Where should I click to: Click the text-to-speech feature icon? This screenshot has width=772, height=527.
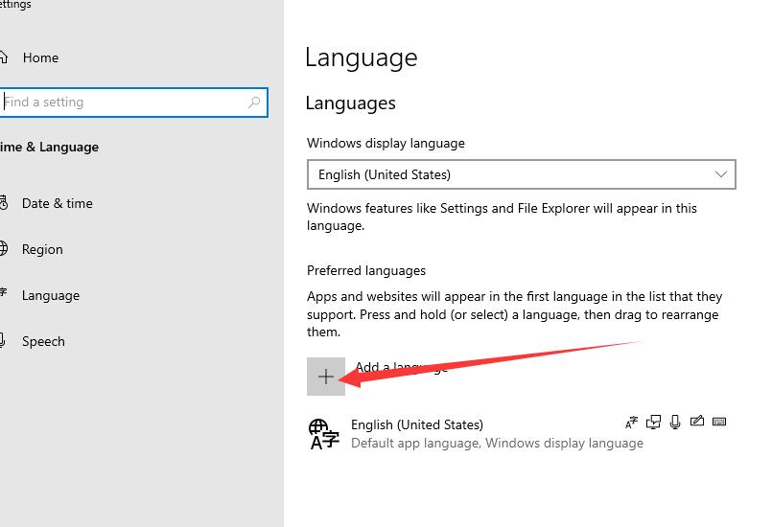pos(654,422)
